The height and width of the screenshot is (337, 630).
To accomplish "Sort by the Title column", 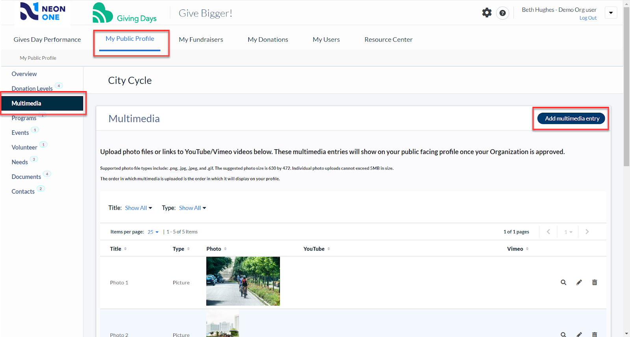I will [118, 249].
